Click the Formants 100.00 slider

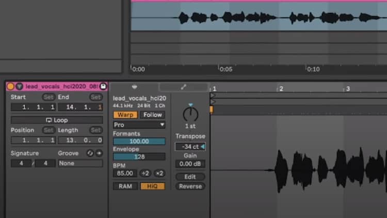(x=139, y=142)
